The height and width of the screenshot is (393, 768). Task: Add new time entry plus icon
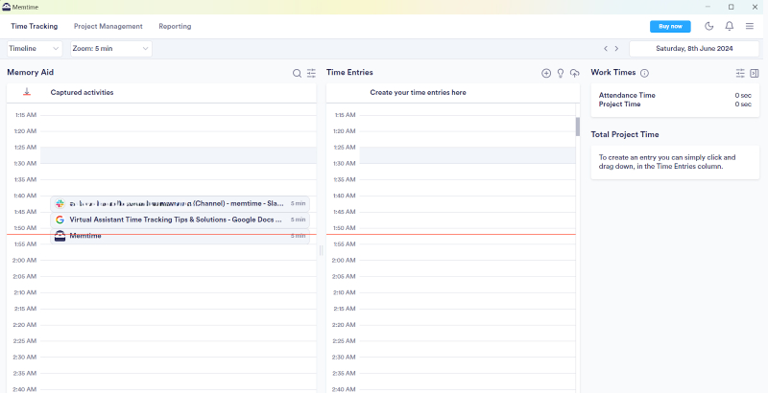[546, 73]
